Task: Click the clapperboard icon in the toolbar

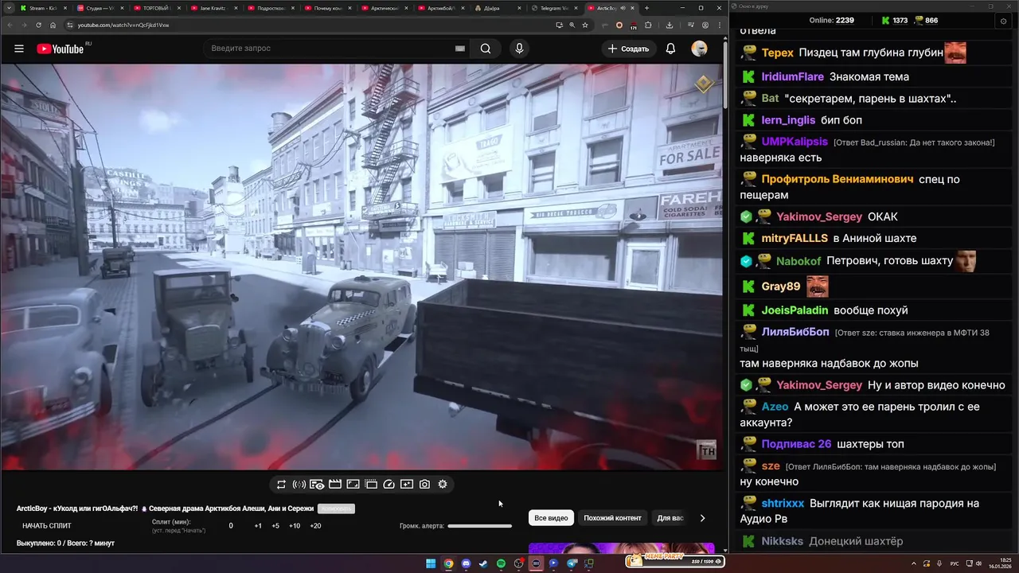Action: pos(335,484)
